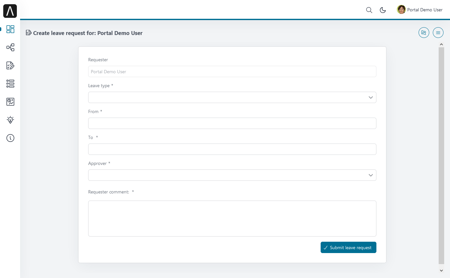Screen dimensions: 450x278
Task: Click the To date input field
Action: [232, 149]
